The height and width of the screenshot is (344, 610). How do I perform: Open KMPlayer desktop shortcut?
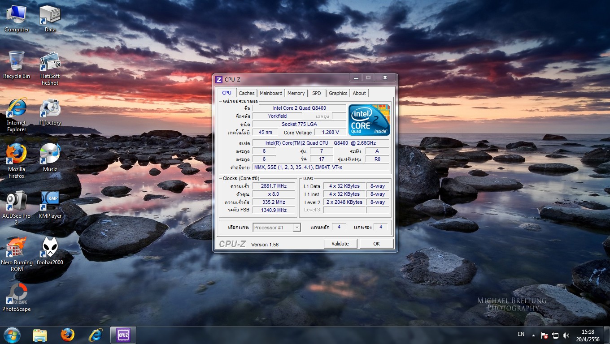(x=50, y=201)
